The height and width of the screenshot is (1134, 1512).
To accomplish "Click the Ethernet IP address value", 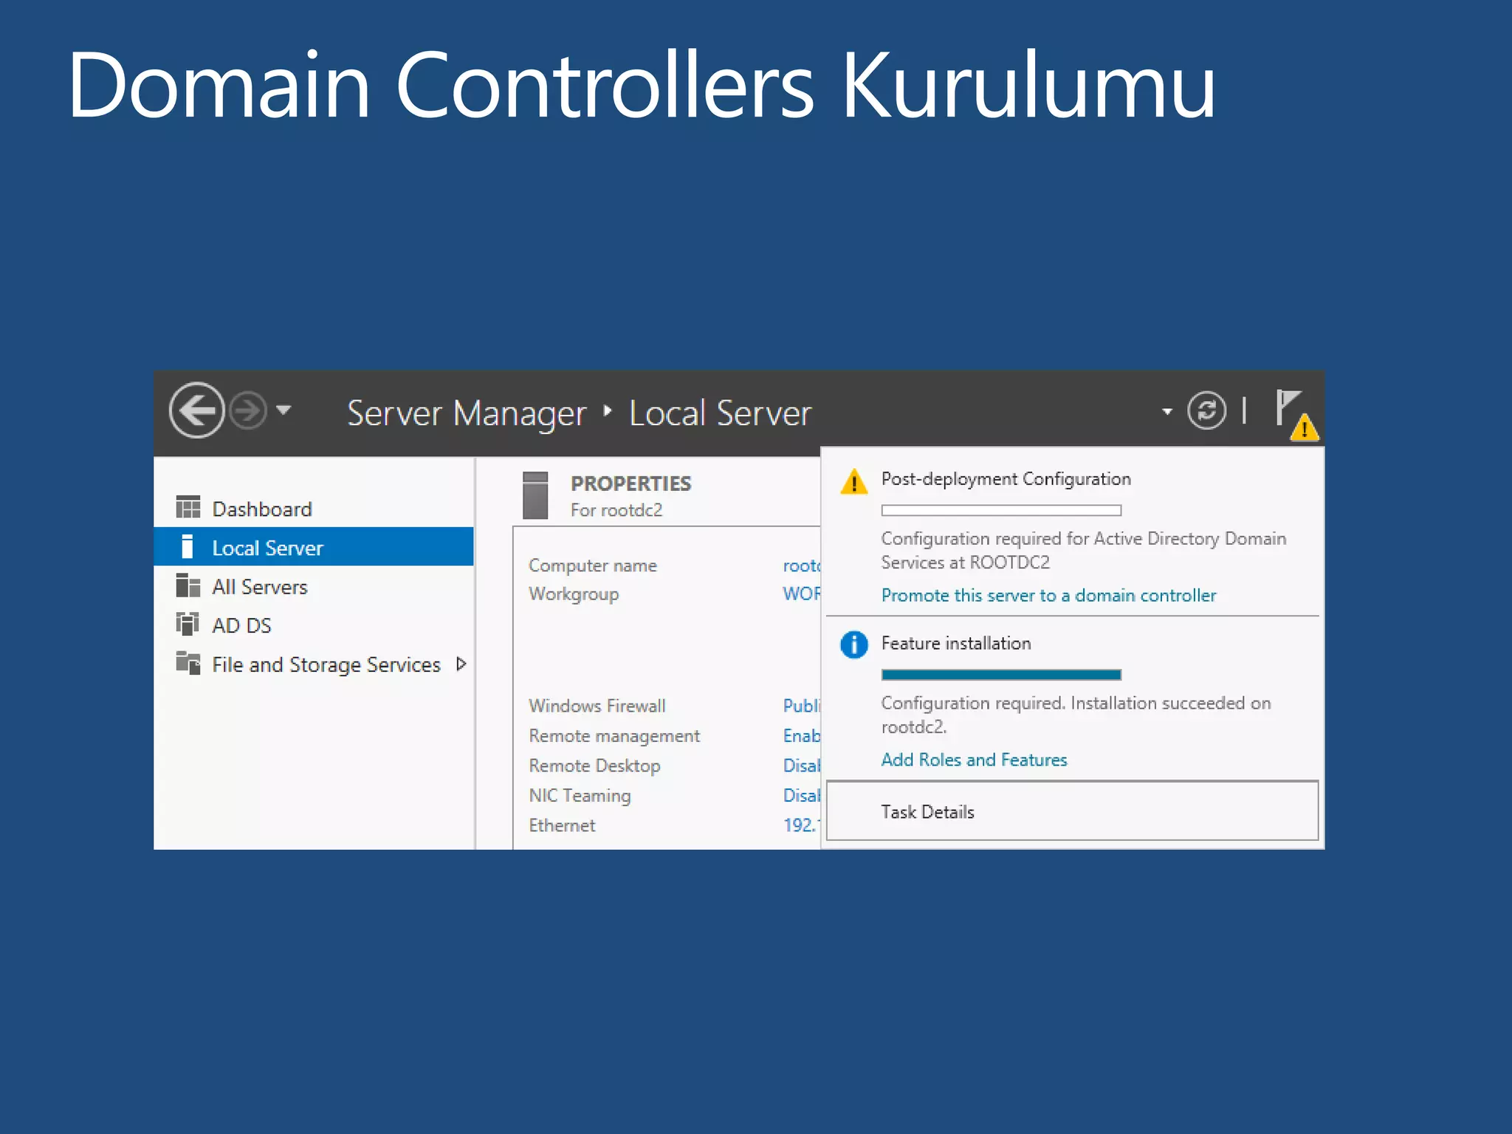I will pos(802,825).
